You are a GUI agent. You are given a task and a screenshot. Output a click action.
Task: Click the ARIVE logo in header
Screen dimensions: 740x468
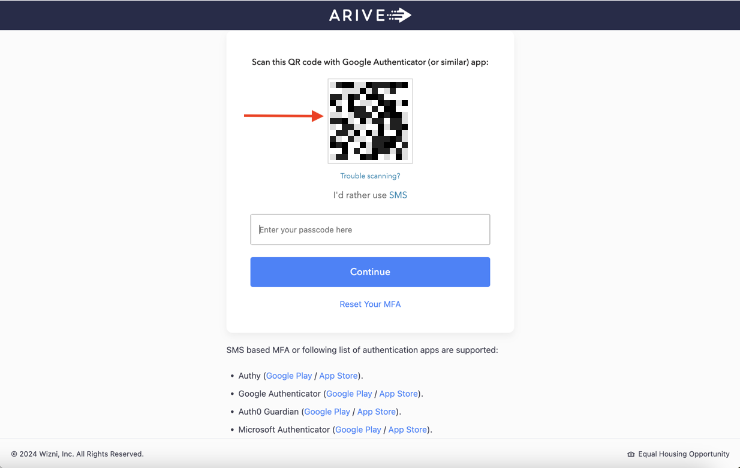(x=370, y=15)
